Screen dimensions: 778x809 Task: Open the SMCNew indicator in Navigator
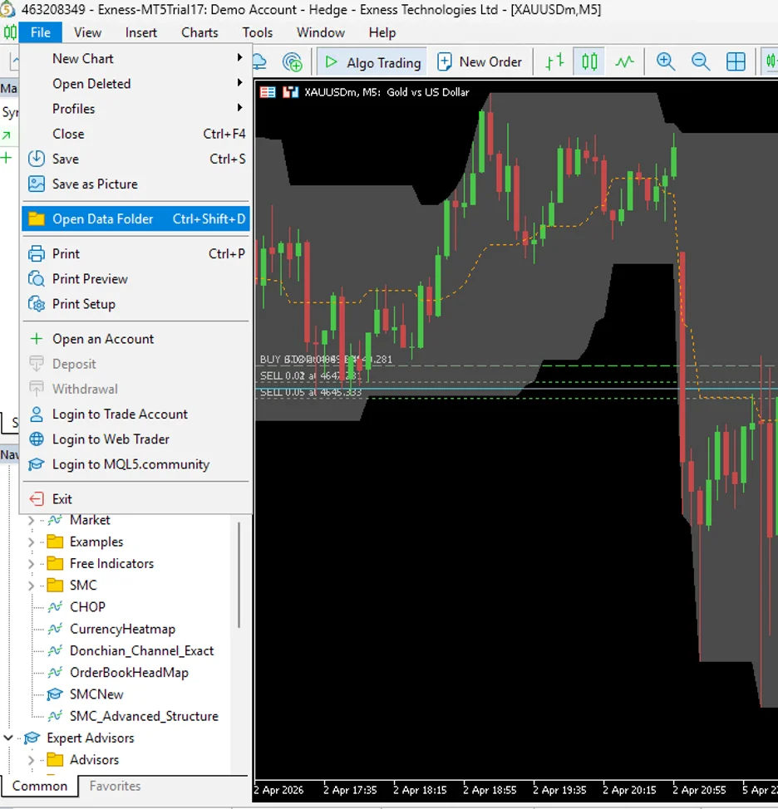pyautogui.click(x=96, y=694)
